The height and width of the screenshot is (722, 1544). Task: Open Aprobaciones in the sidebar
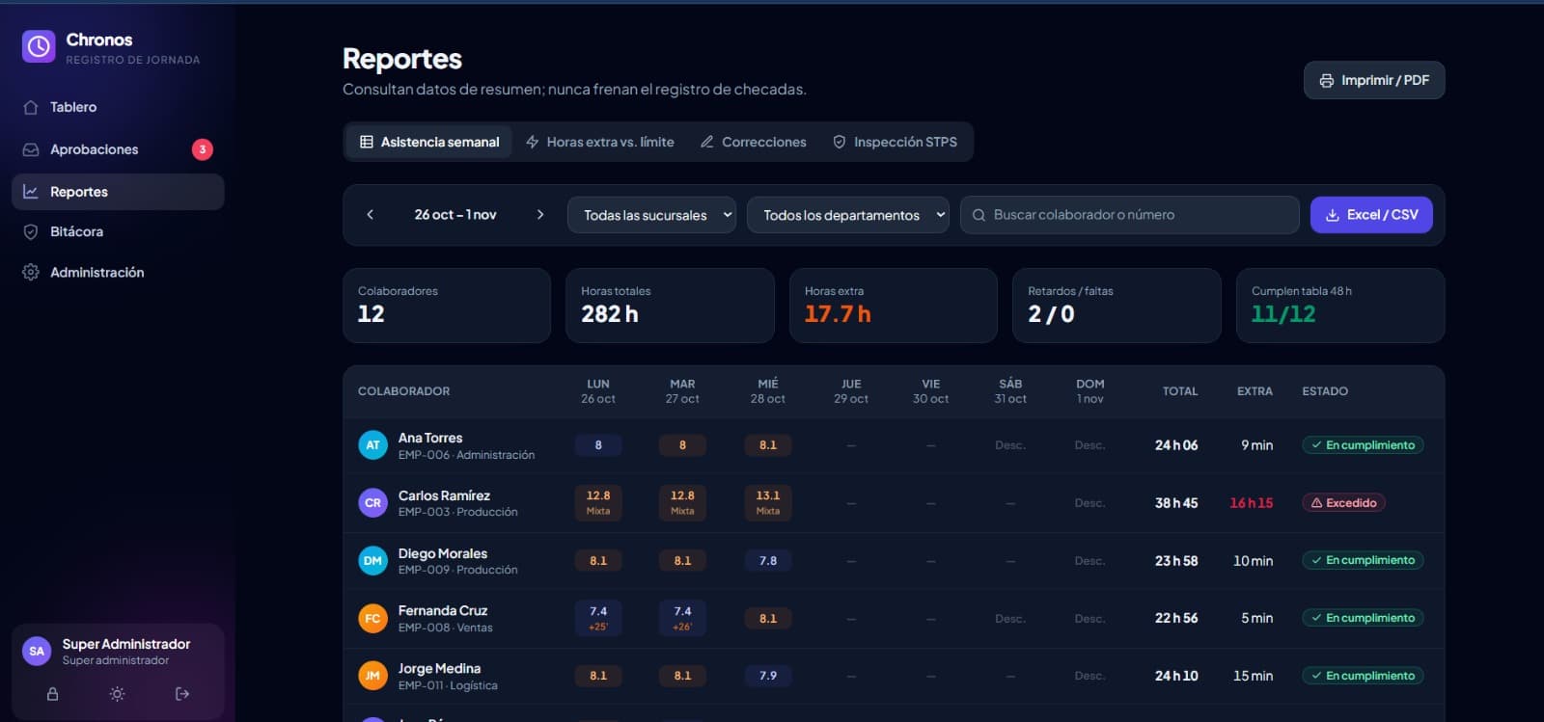click(118, 149)
